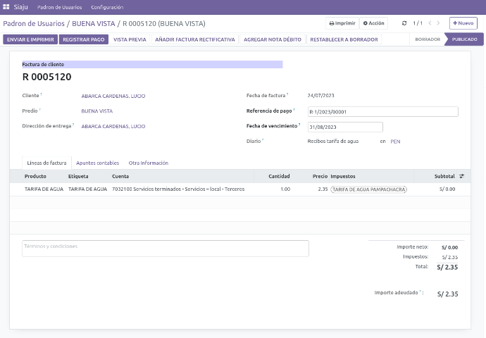Viewport: 486px width, 338px height.
Task: Open Padrón de Usuarios menu
Action: [x=59, y=7]
